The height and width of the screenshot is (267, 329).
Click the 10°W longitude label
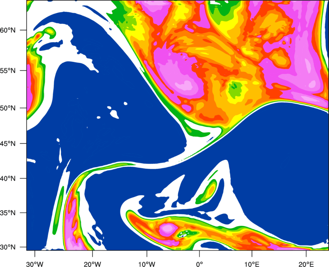coord(147,264)
